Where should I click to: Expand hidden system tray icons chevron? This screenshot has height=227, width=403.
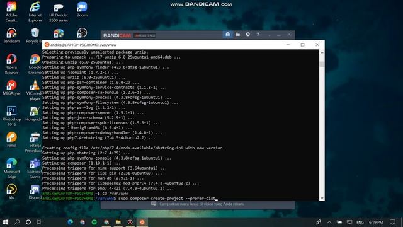click(x=329, y=222)
